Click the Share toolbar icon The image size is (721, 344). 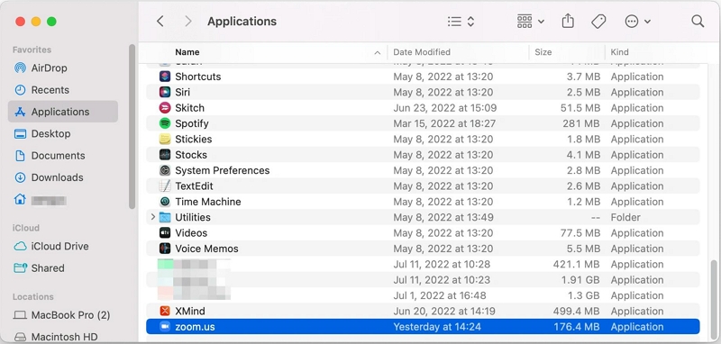[568, 21]
